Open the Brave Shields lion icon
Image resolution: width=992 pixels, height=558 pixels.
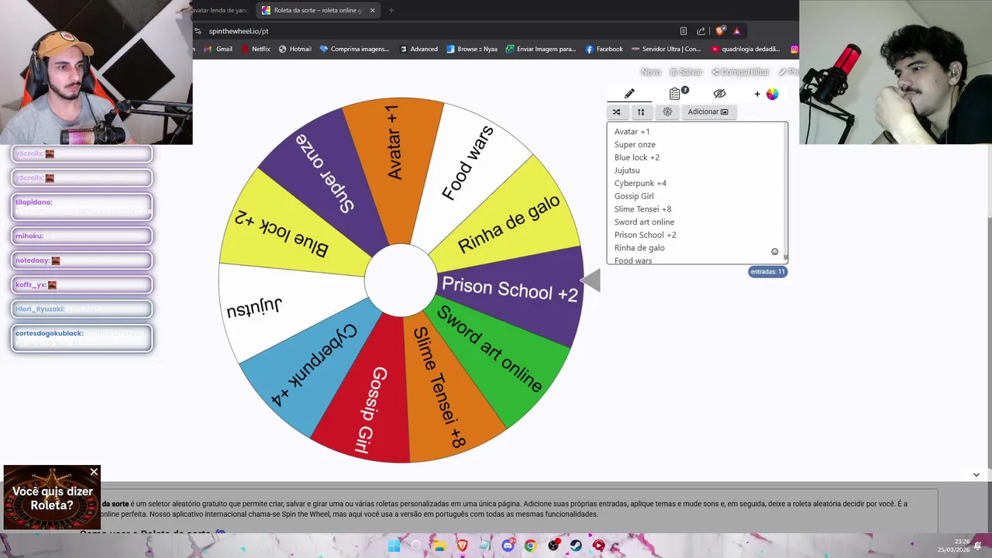click(x=720, y=31)
